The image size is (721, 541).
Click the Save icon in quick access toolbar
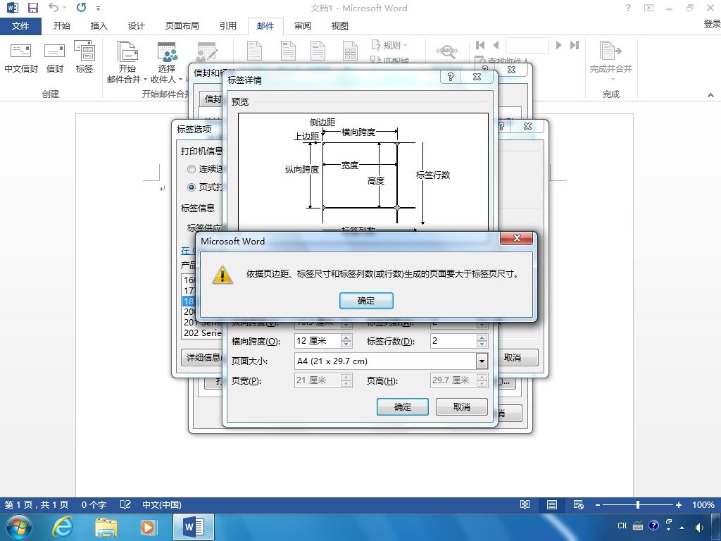tap(32, 8)
